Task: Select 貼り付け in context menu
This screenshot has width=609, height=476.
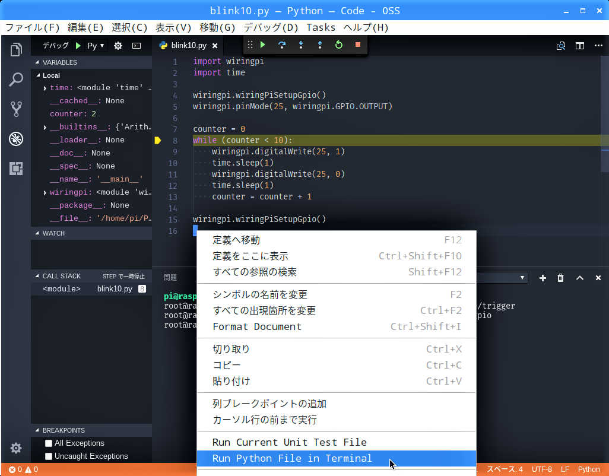Action: click(337, 381)
